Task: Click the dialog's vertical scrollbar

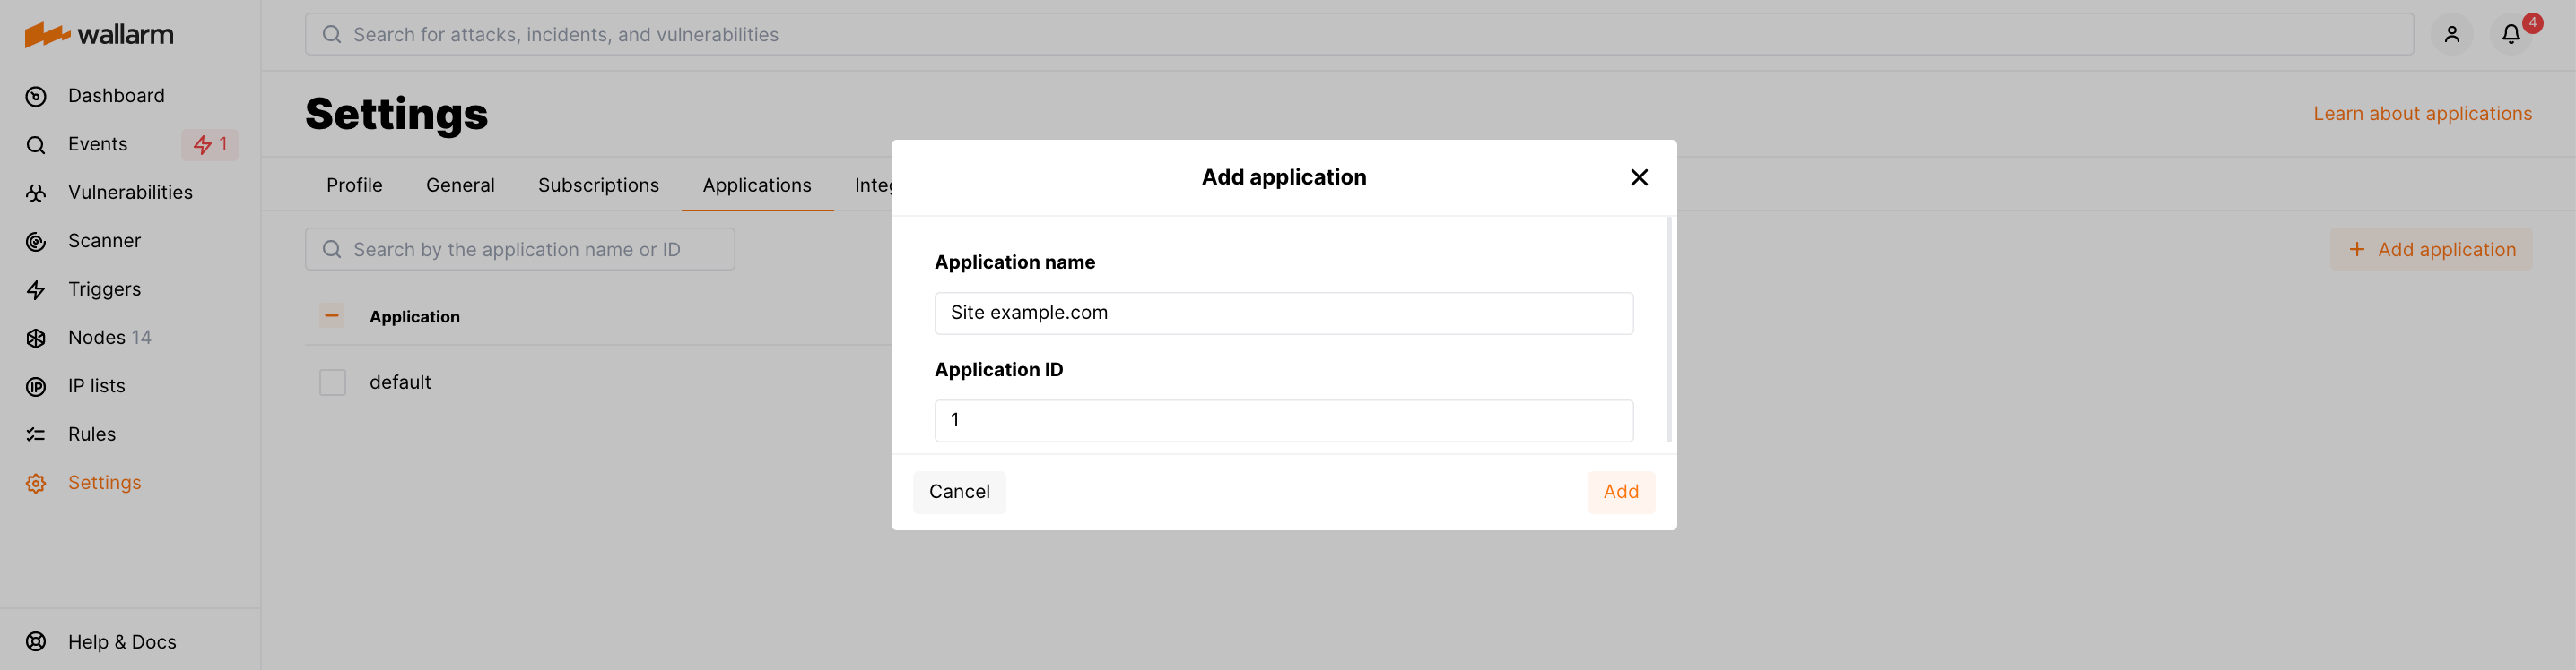Action: 1668,330
